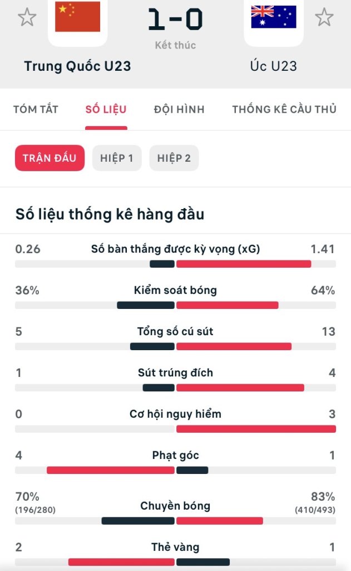The height and width of the screenshot is (571, 351).
Task: Click the Chuyền bóng stat label
Action: click(175, 506)
